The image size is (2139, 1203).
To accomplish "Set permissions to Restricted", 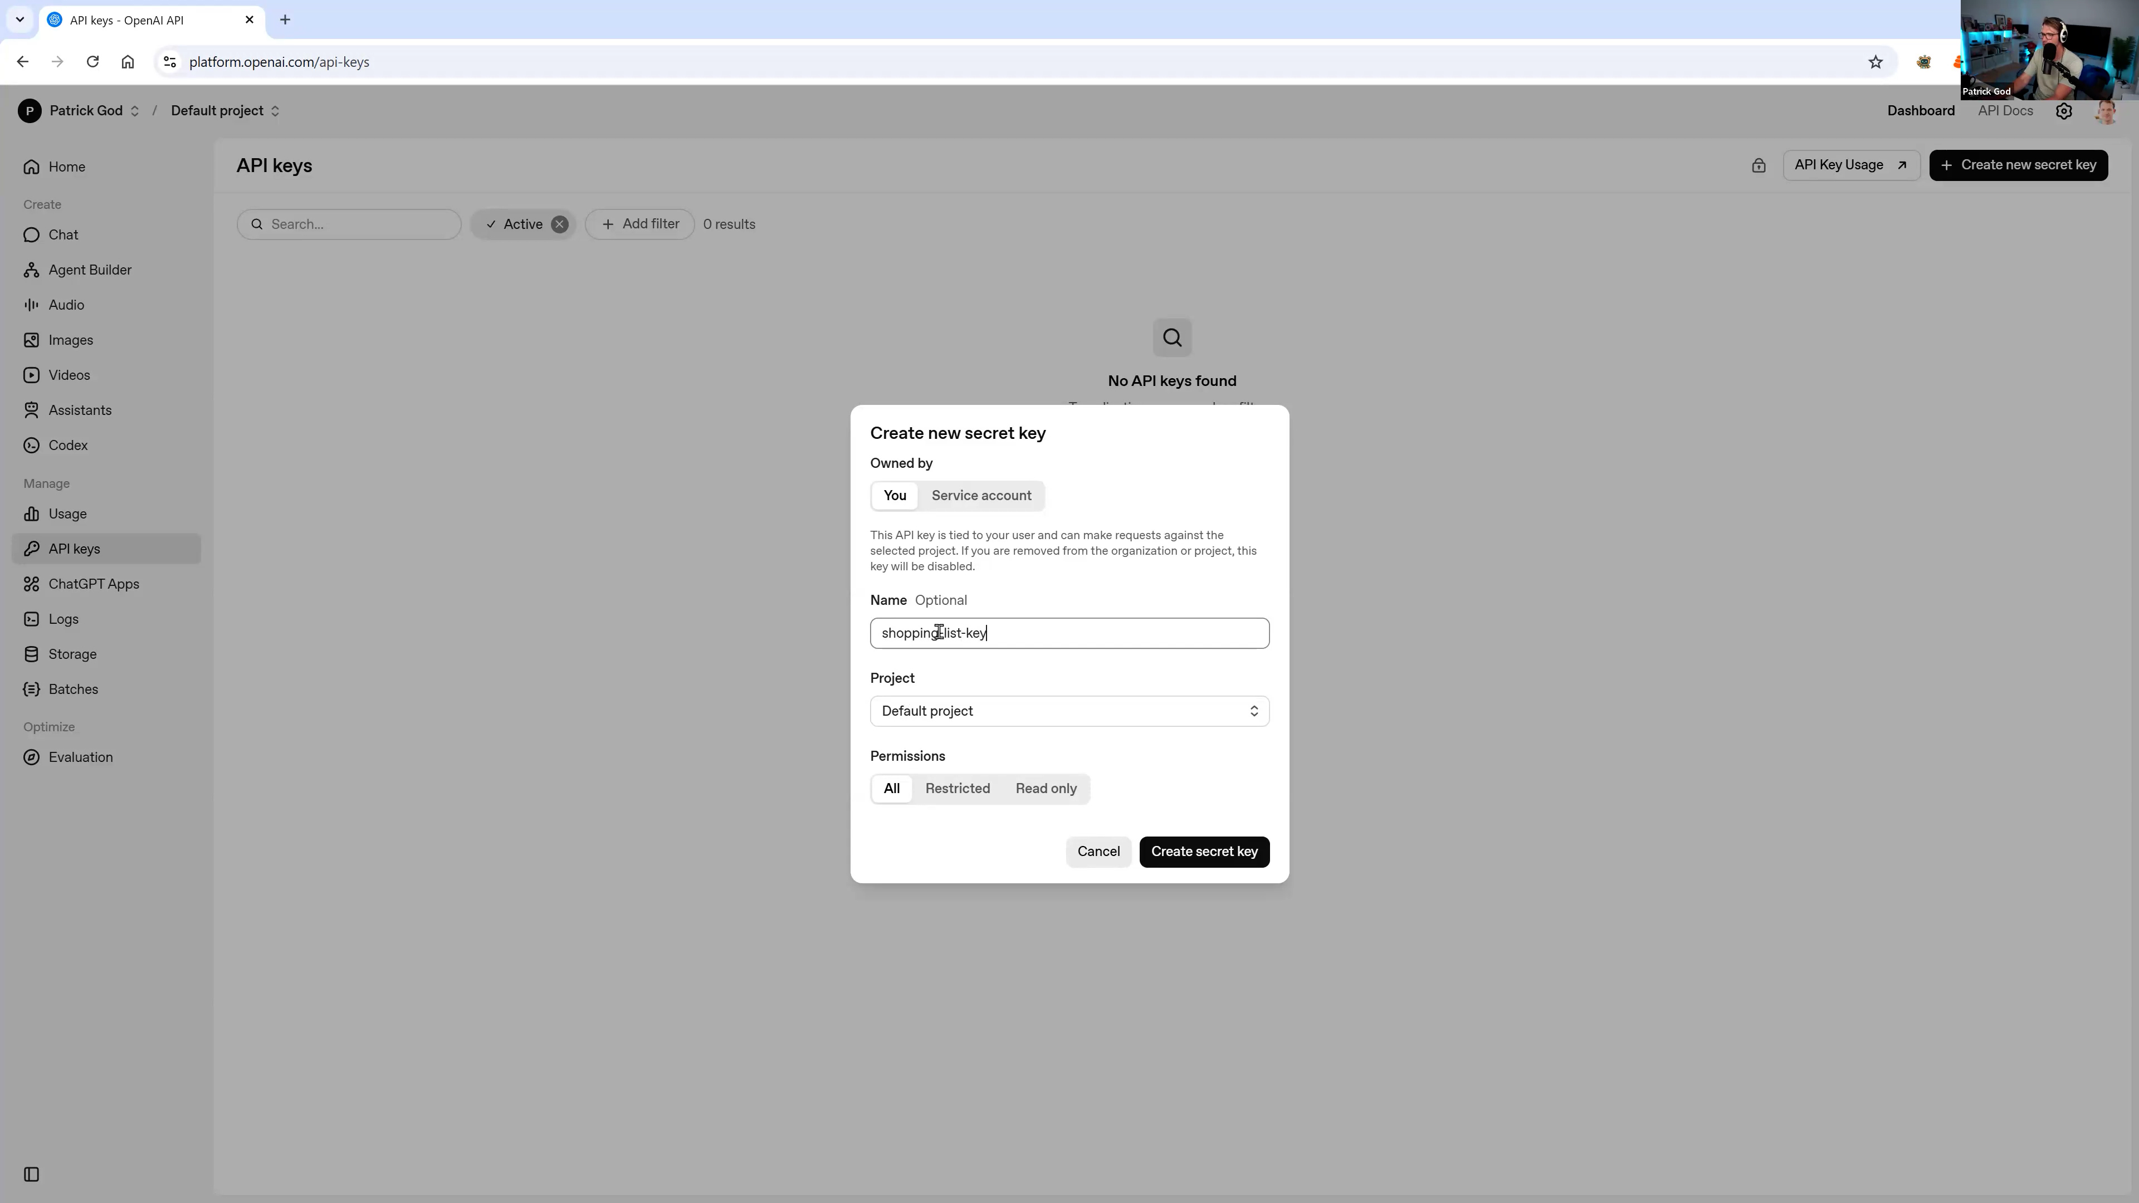I will (958, 789).
